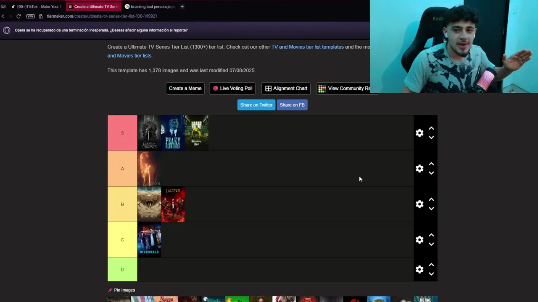The height and width of the screenshot is (302, 538).
Task: Move C tier row up arrow
Action: (431, 235)
